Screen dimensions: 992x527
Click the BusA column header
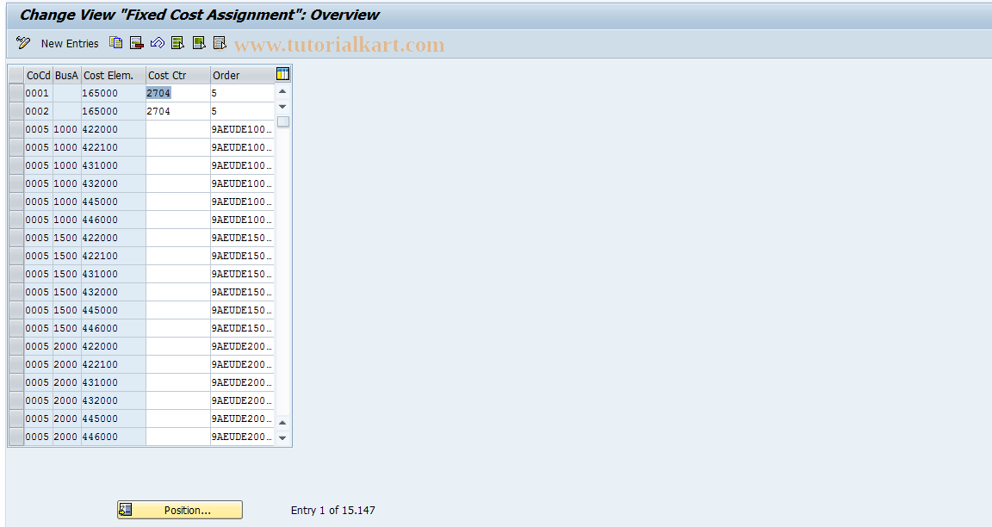(x=67, y=75)
